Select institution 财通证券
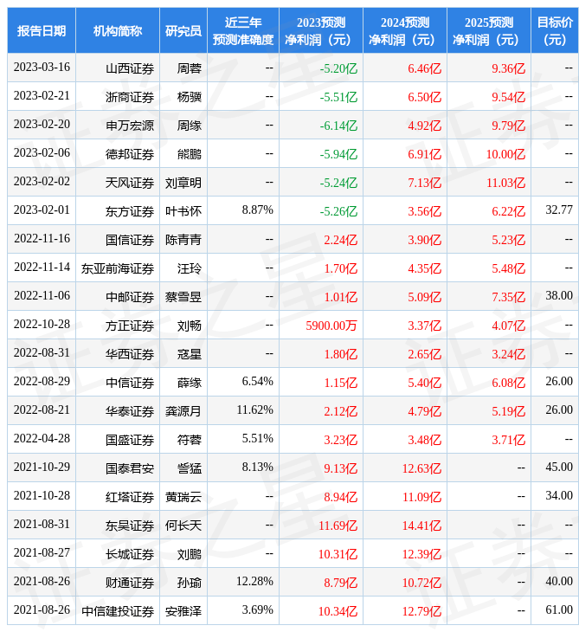579x632 pixels. pyautogui.click(x=130, y=584)
